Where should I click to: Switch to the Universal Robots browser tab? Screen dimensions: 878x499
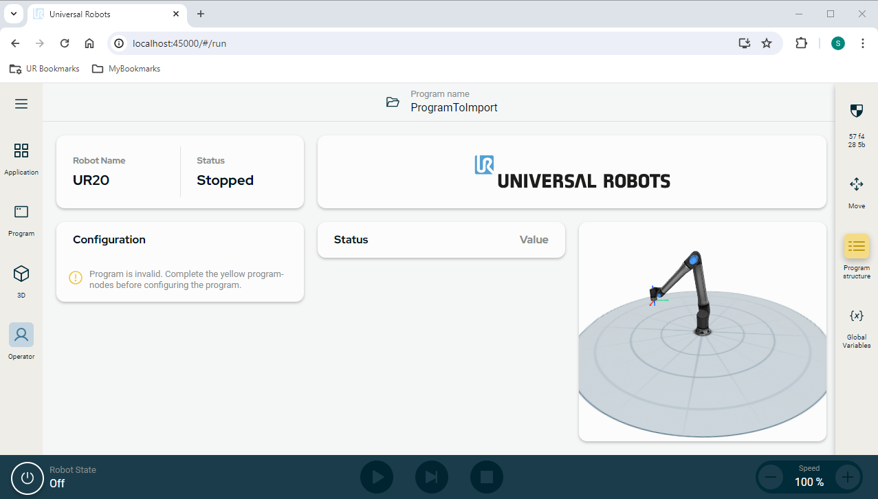click(x=96, y=14)
